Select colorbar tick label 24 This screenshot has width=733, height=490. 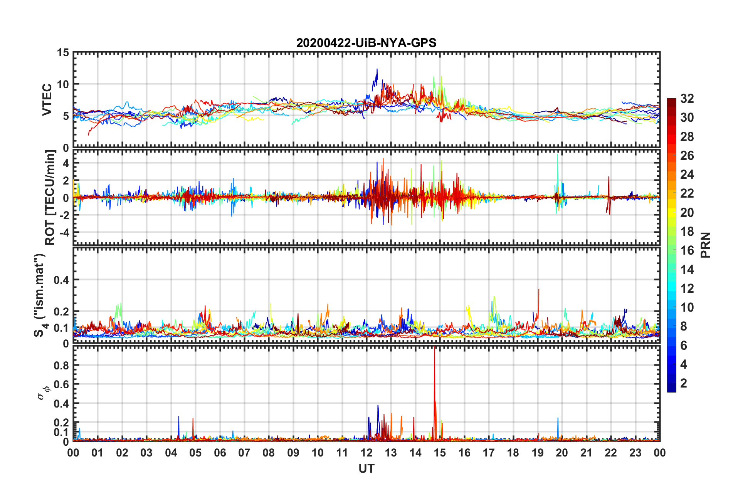[687, 175]
